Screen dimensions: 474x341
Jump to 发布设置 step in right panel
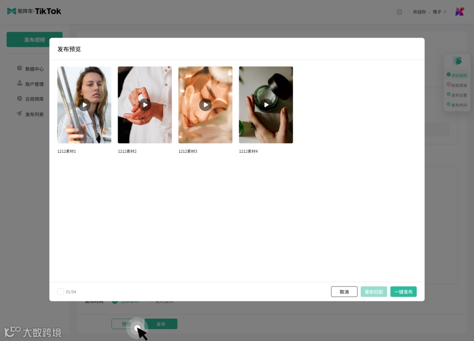457,95
